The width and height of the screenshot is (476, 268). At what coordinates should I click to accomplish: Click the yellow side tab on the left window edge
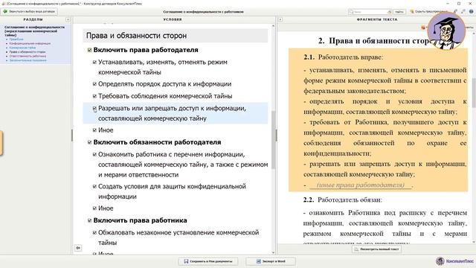(1, 143)
